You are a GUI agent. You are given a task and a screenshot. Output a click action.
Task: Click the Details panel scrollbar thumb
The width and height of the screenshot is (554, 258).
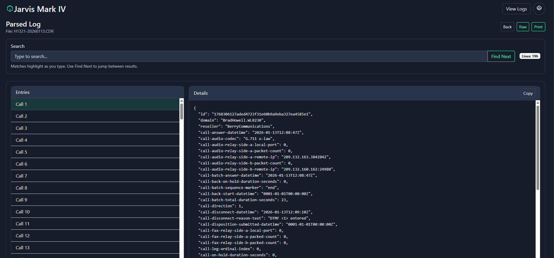click(538, 147)
